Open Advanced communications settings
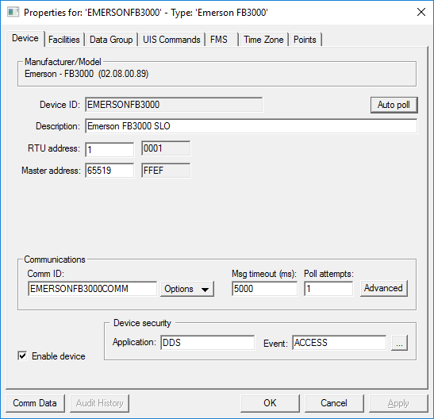This screenshot has width=434, height=419. pos(384,288)
